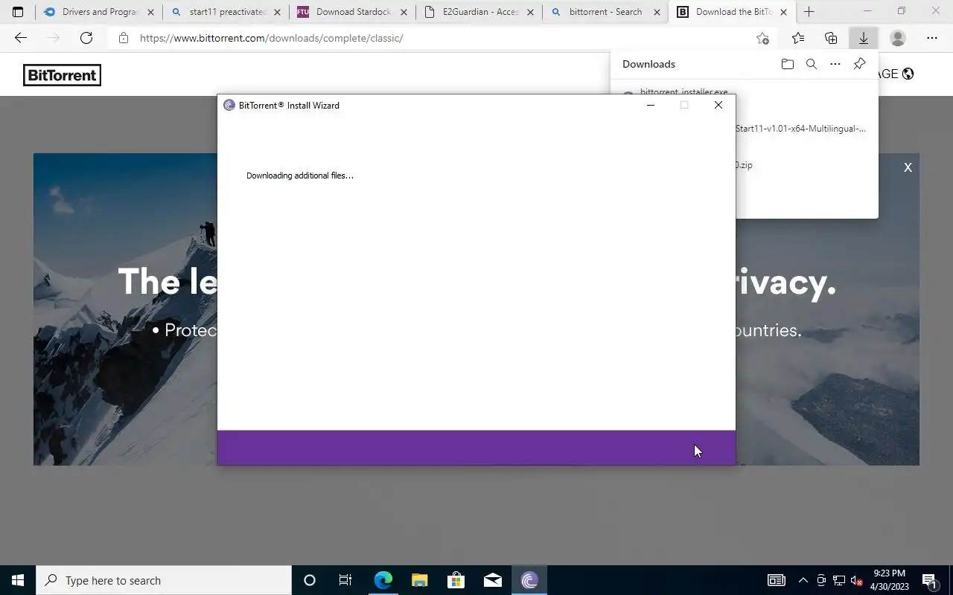Minimize the BitTorrent Install Wizard
Viewport: 953px width, 595px height.
(651, 105)
